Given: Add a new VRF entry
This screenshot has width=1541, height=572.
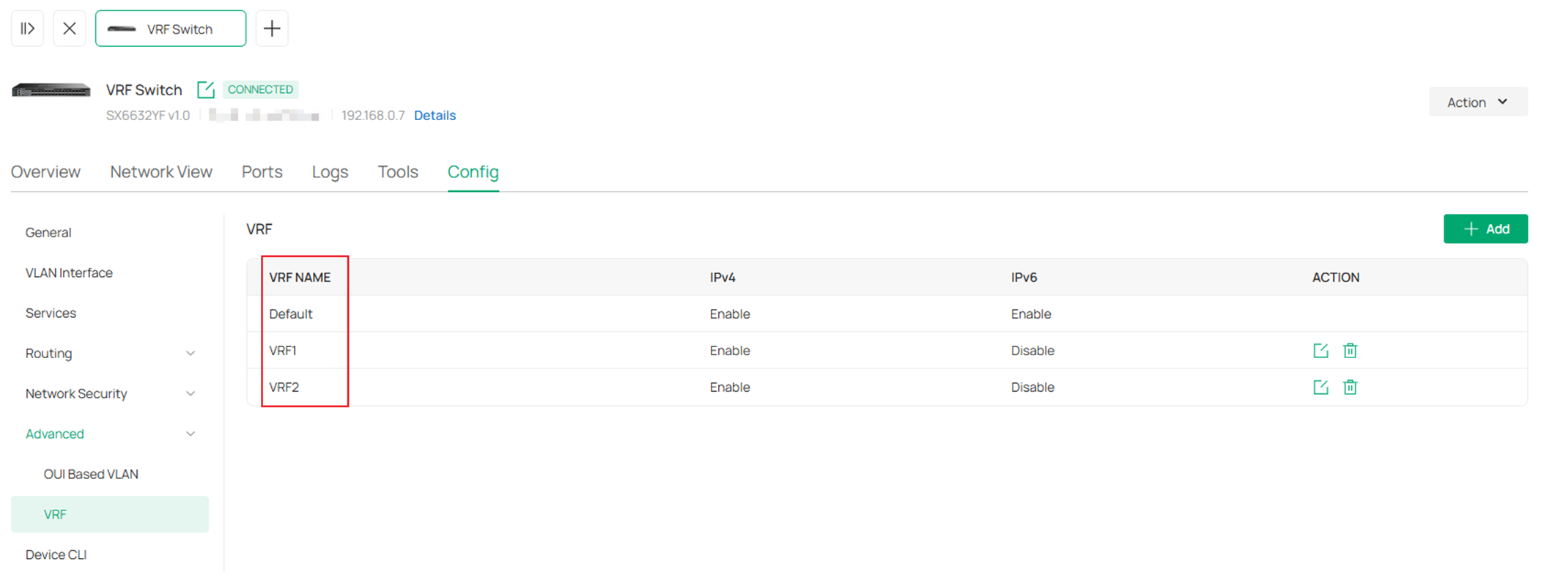Looking at the screenshot, I should (1485, 229).
